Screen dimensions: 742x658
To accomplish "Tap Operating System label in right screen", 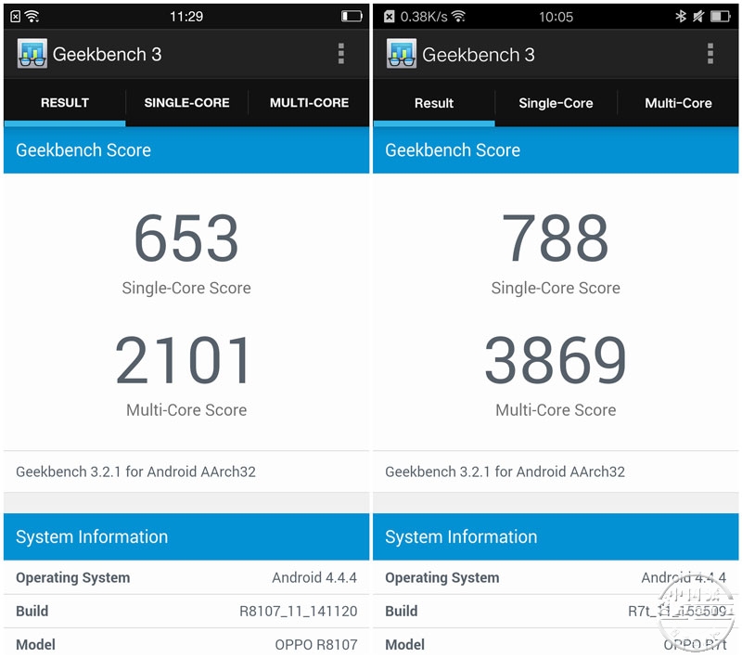I will (x=442, y=577).
